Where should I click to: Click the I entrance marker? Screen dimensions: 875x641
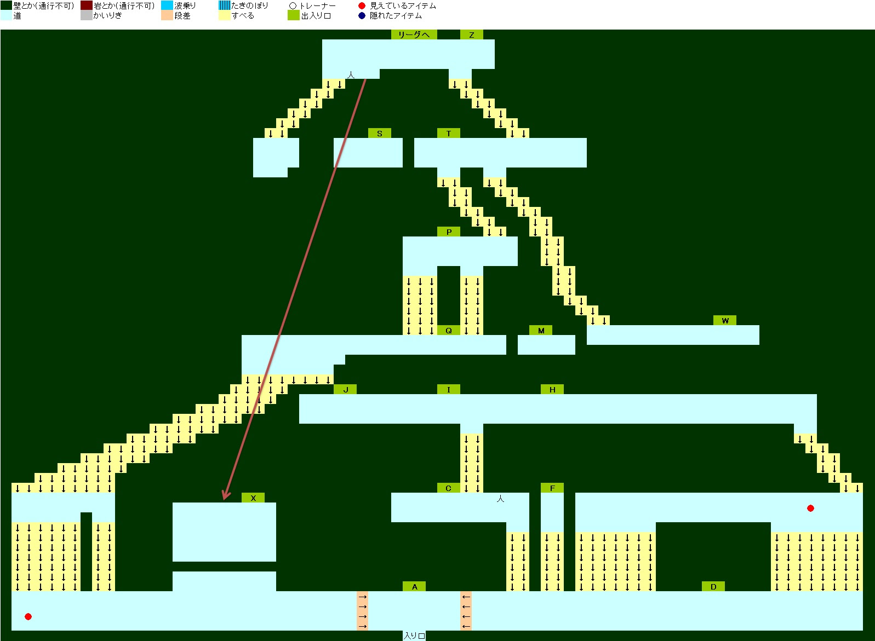click(449, 389)
